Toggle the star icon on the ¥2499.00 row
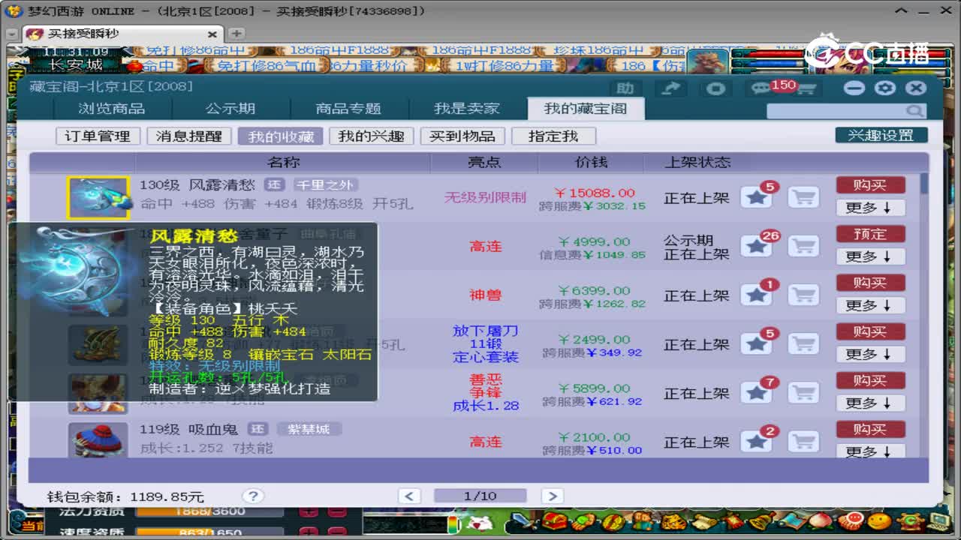 pyautogui.click(x=757, y=343)
